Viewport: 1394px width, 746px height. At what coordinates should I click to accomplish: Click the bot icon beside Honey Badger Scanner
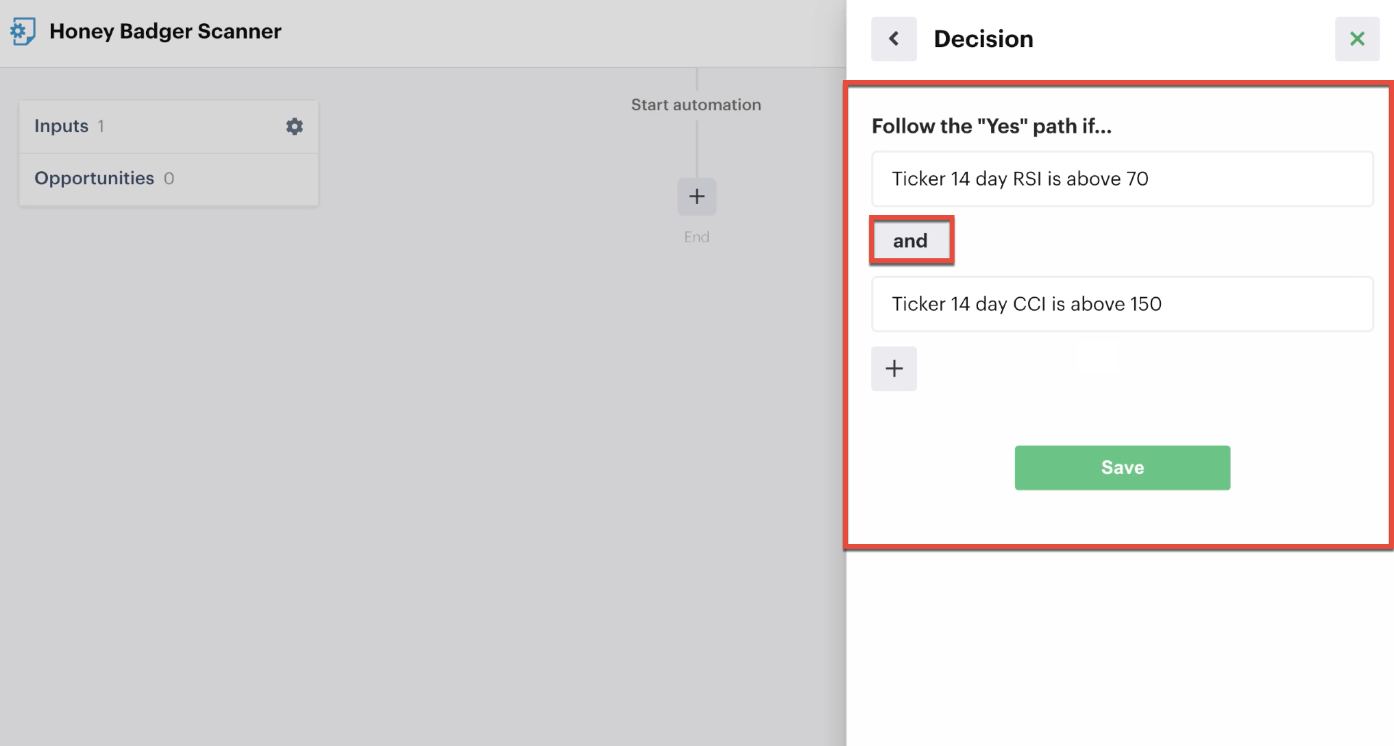(x=23, y=31)
